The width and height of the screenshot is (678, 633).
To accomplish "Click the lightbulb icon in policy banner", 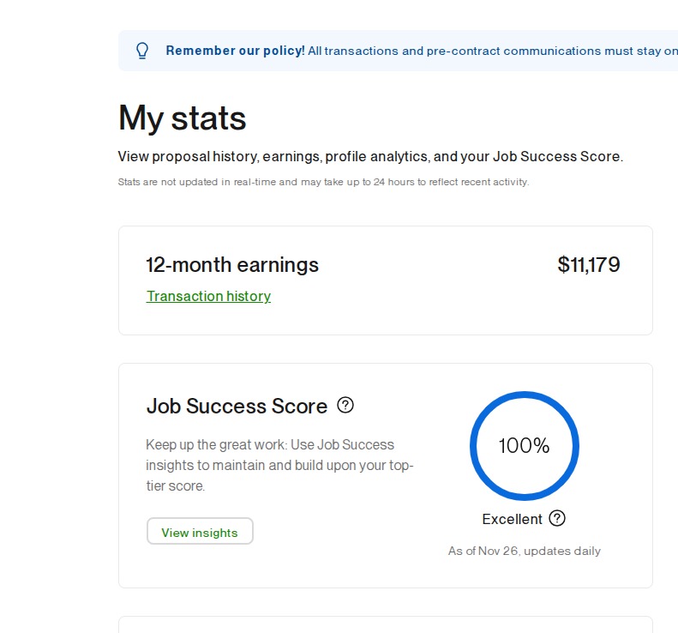I will click(x=143, y=51).
